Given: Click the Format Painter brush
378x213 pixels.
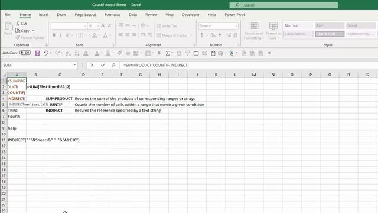Looking at the screenshot, I should coord(18,38).
